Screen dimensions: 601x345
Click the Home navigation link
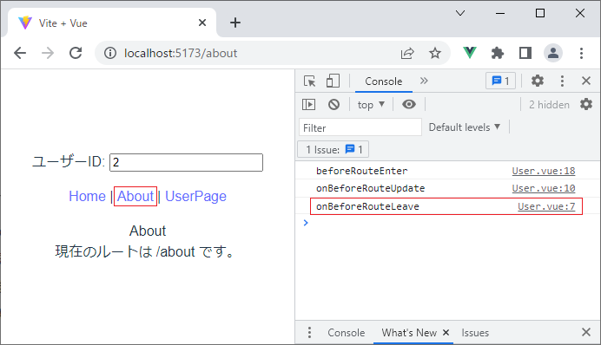(x=87, y=196)
